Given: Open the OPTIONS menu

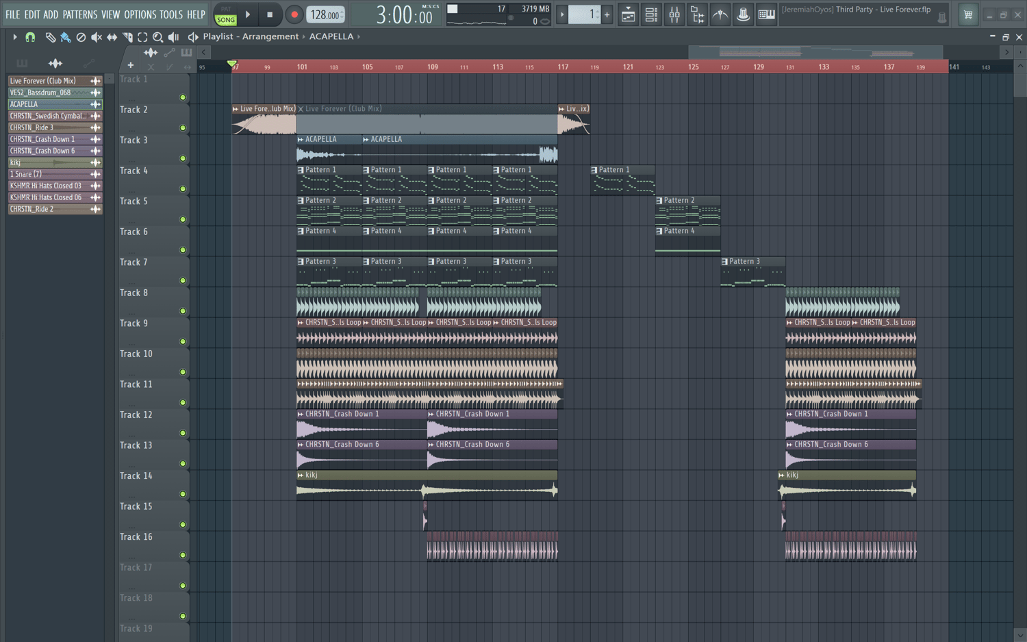Looking at the screenshot, I should tap(140, 14).
